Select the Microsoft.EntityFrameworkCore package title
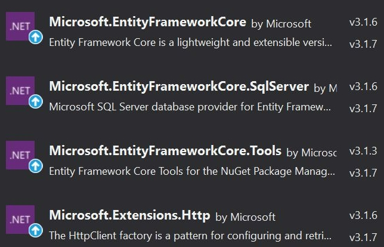The image size is (384, 247). 147,22
